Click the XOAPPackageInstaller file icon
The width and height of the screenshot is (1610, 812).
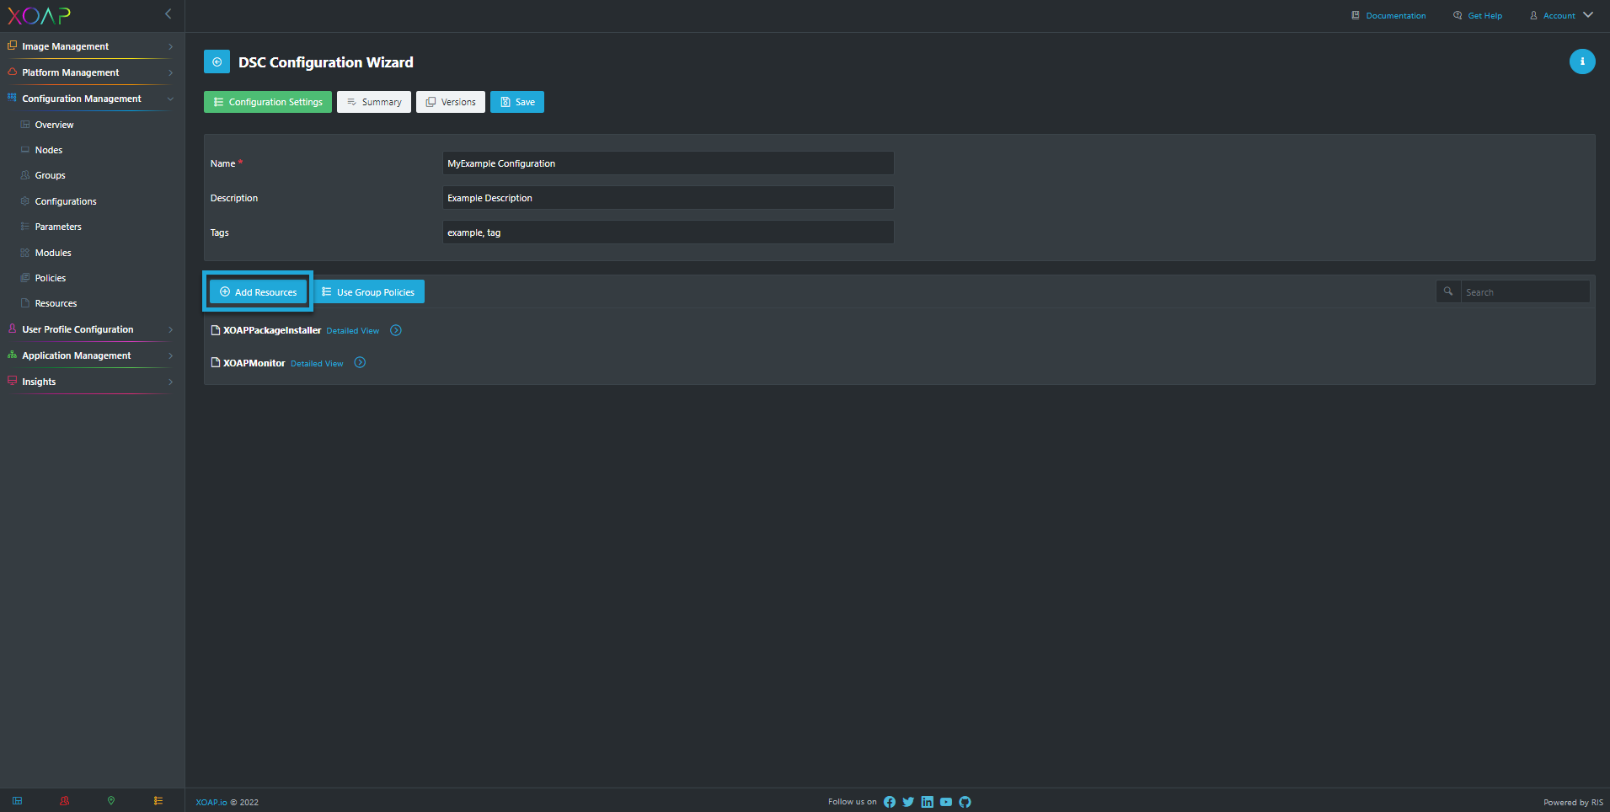[216, 330]
